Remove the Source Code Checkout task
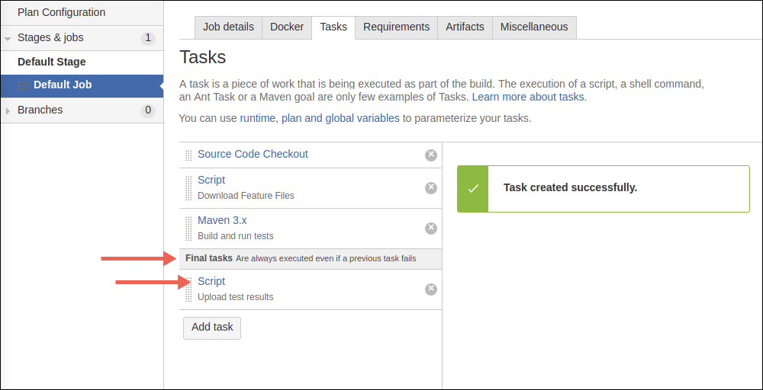This screenshot has height=390, width=763. pyautogui.click(x=431, y=155)
